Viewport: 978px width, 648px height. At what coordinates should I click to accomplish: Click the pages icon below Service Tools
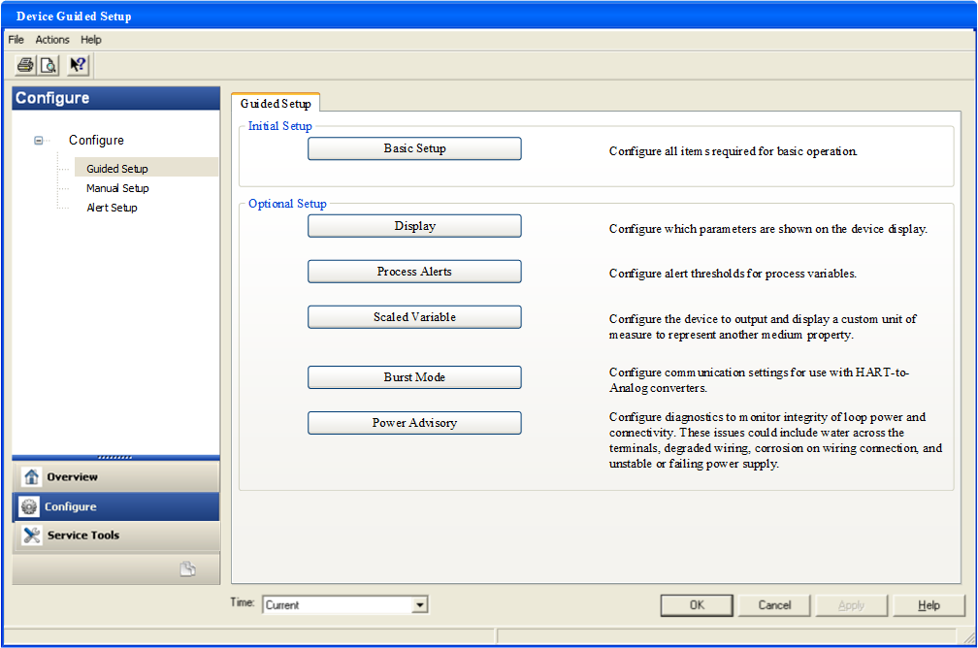coord(187,569)
